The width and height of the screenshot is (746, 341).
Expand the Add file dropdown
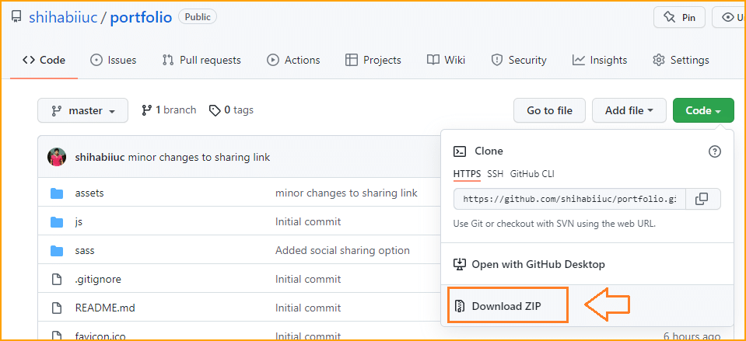(629, 110)
